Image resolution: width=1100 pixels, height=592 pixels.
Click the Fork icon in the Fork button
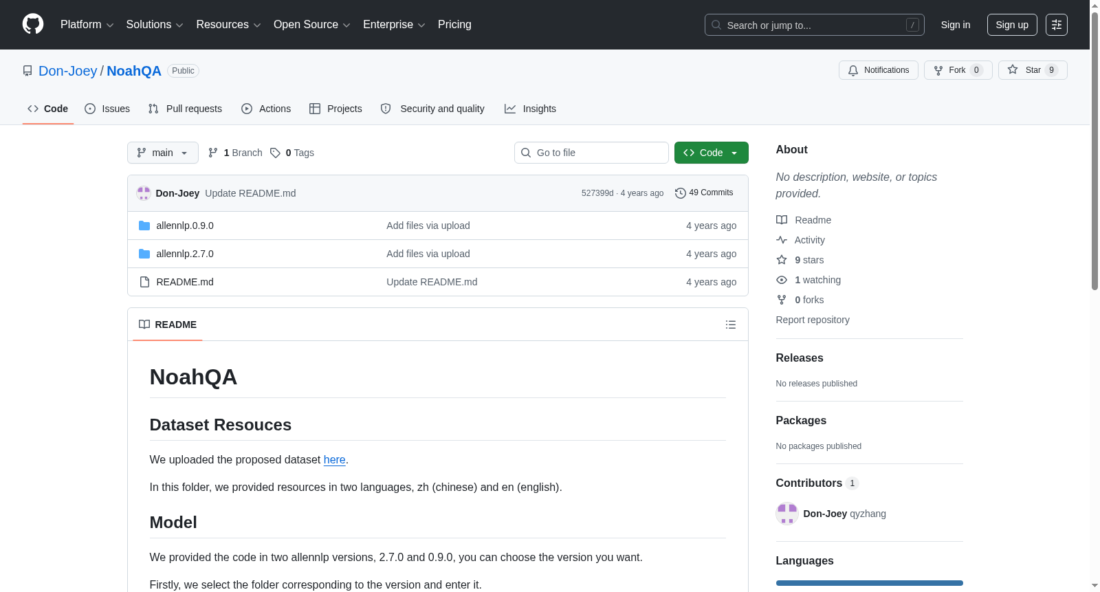[x=938, y=70]
